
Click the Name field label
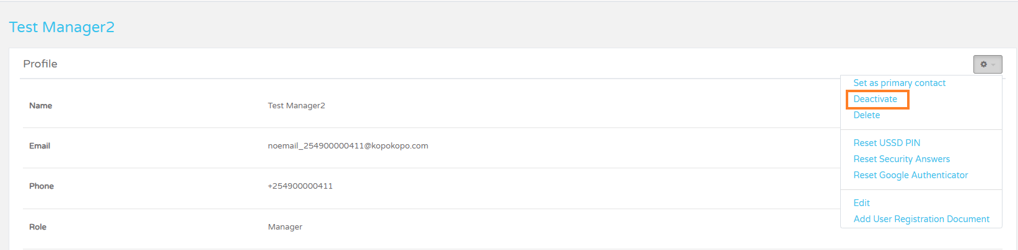[x=40, y=106]
